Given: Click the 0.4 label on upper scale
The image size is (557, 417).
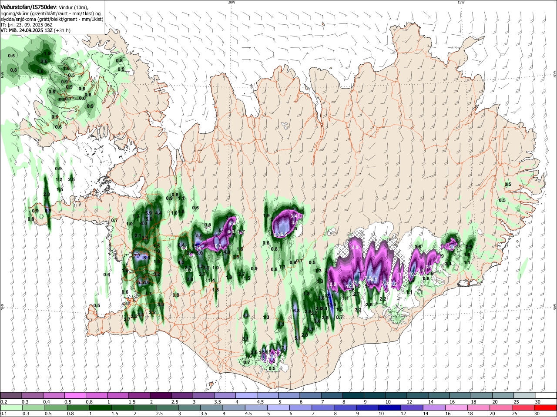Looking at the screenshot, I should tap(47, 402).
